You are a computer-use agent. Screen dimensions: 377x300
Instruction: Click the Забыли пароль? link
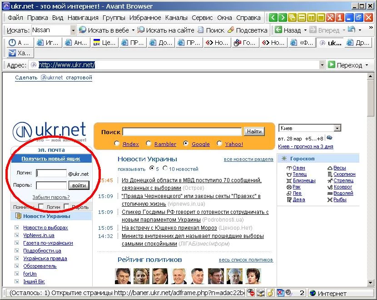click(51, 197)
